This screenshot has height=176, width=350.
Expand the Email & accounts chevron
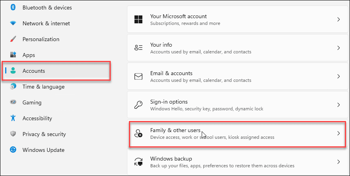pyautogui.click(x=339, y=76)
